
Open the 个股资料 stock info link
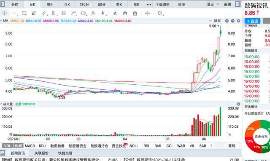(162, 5)
